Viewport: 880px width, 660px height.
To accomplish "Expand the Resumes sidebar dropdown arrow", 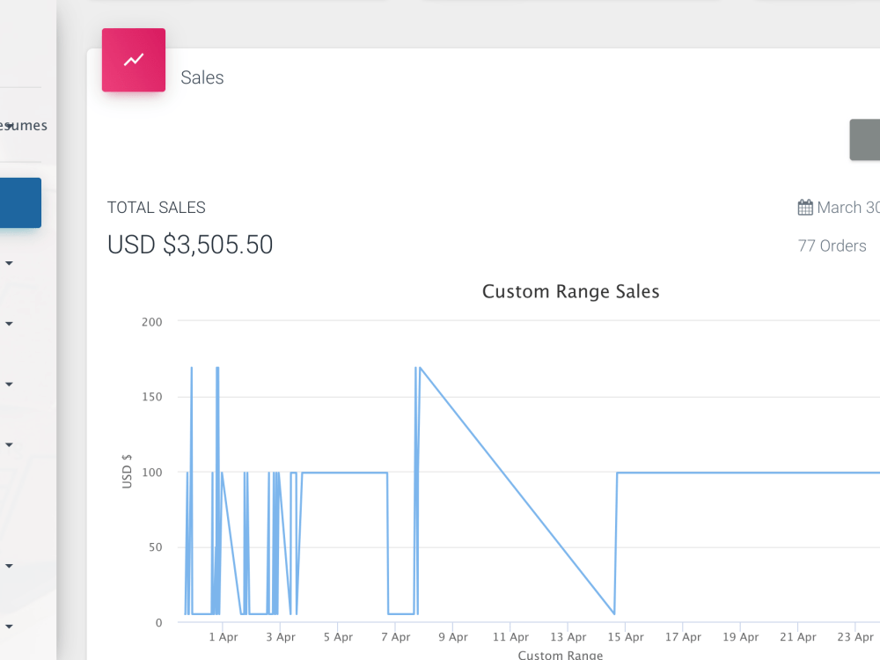I will point(9,126).
